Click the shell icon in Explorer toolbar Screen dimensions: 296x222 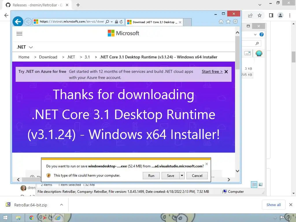[259, 53]
